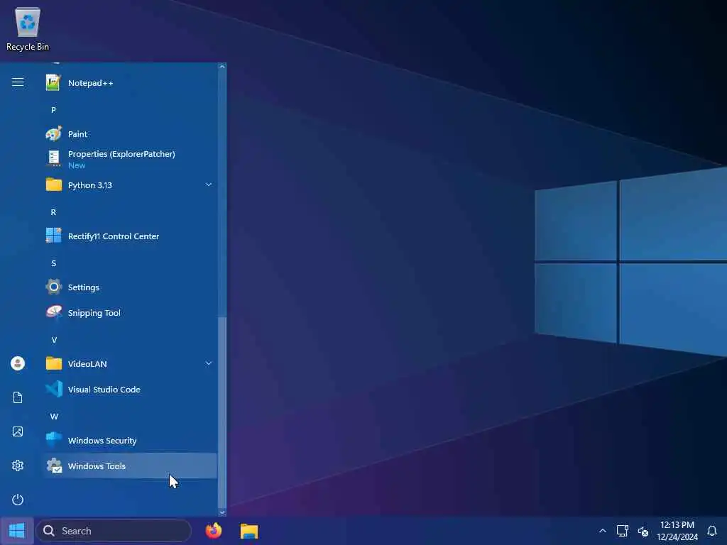Click the app list scroll-up arrow
Screen dimensions: 727x545
(222, 67)
